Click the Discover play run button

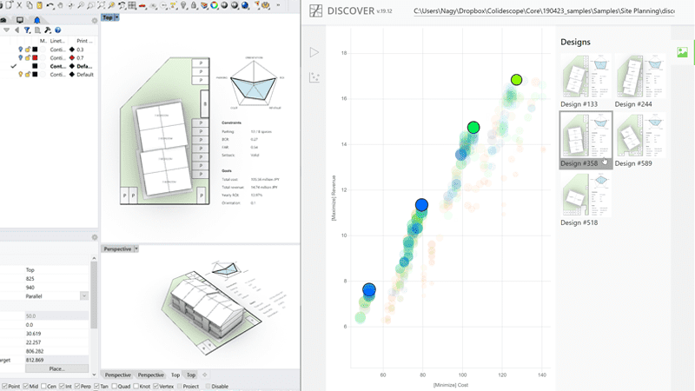(x=314, y=52)
